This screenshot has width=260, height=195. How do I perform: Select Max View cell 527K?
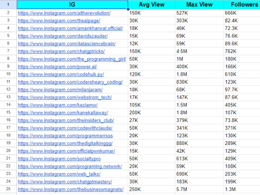coord(199,13)
